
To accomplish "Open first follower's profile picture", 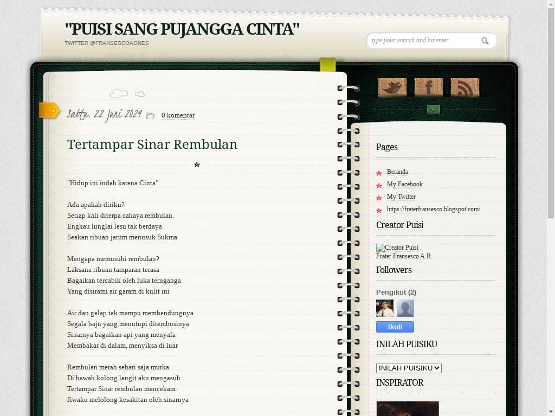I will pyautogui.click(x=385, y=308).
